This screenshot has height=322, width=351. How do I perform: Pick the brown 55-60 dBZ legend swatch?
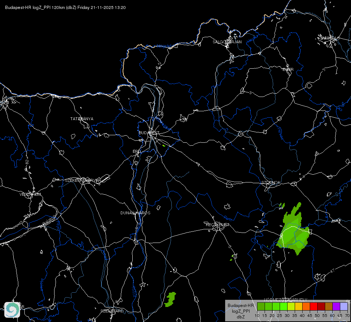(329, 306)
